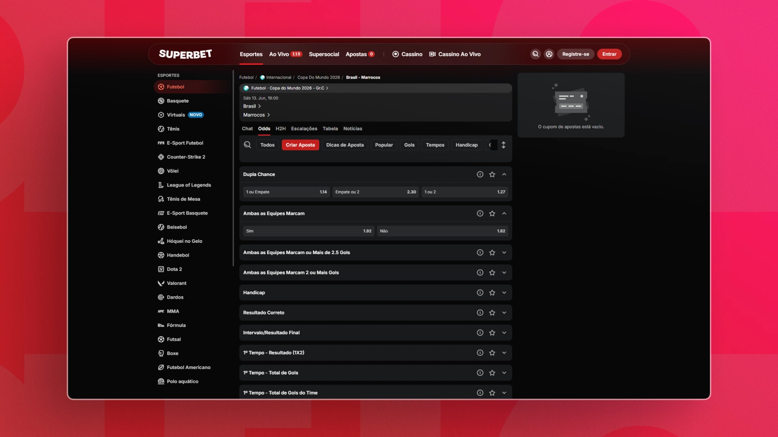Click the Registre-se button
Screen dimensions: 778x437
click(575, 54)
